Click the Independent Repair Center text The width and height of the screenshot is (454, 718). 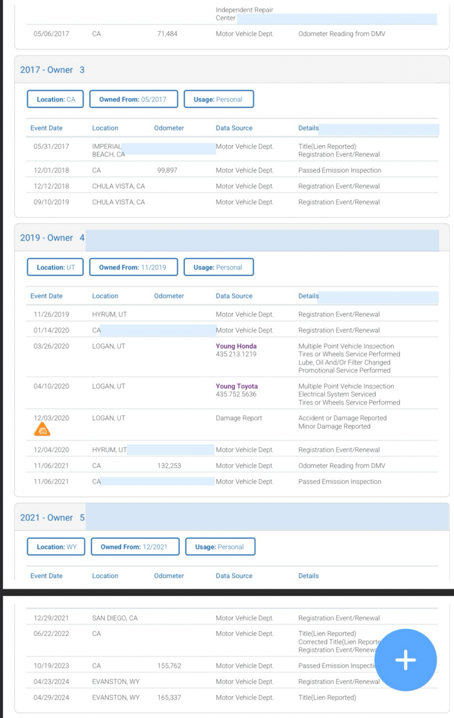pos(245,14)
